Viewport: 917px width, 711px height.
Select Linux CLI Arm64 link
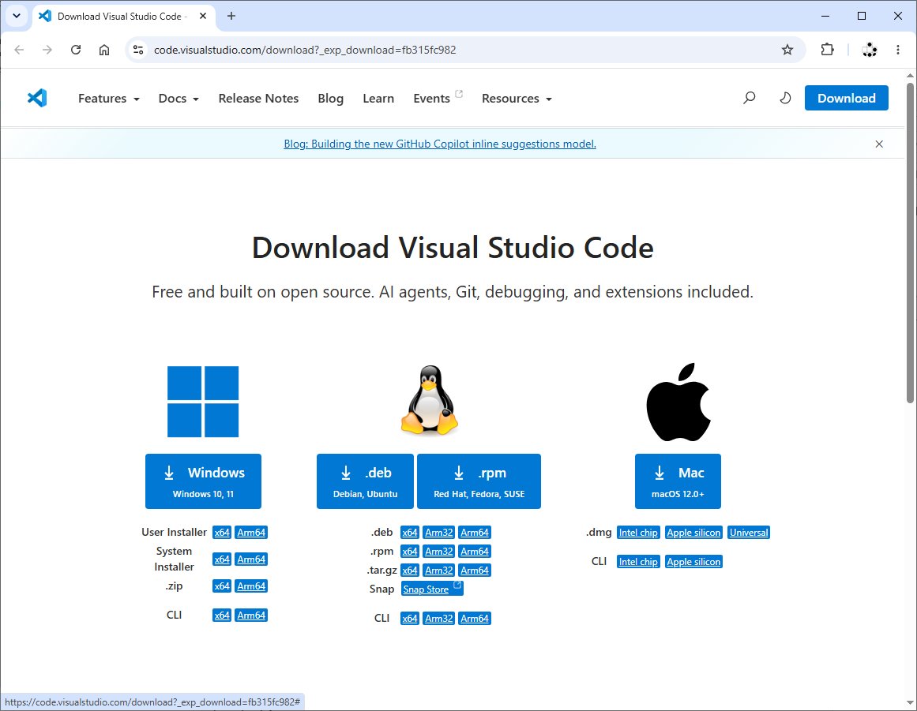[474, 618]
